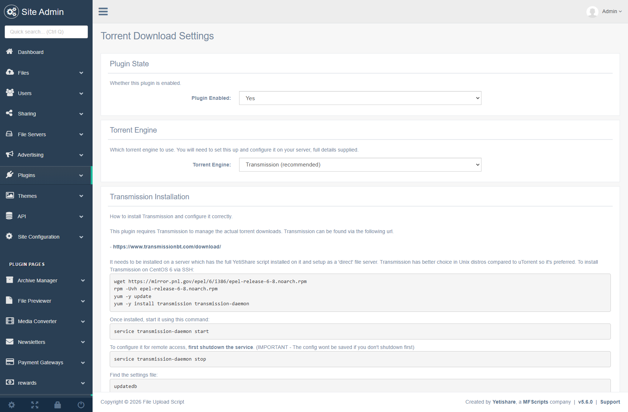Click the Yetishare link in footer
The width and height of the screenshot is (628, 412).
click(504, 402)
